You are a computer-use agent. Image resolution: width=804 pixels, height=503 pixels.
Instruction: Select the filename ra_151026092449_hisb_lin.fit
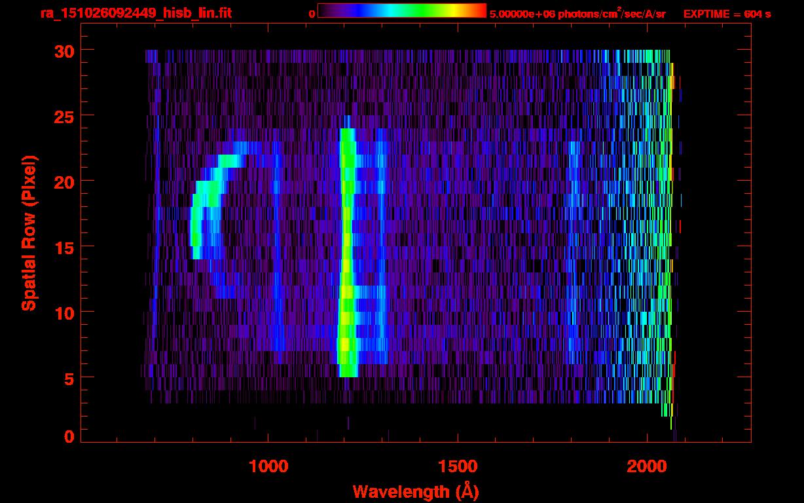pyautogui.click(x=136, y=13)
